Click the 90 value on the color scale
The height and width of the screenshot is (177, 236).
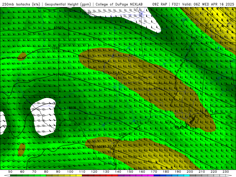tap(58, 172)
